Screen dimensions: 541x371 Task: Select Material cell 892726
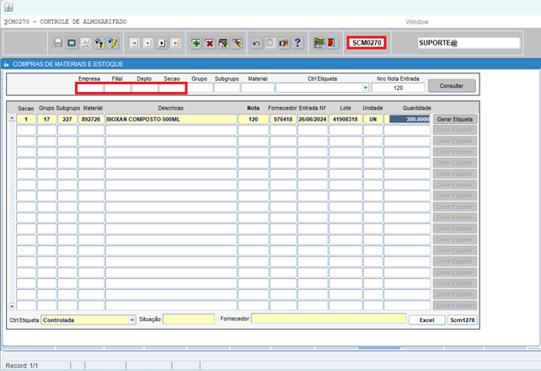click(91, 119)
